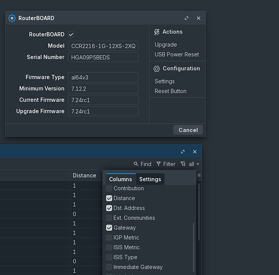Uncheck the Gateway column checkbox

click(109, 228)
